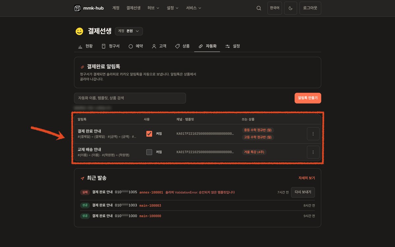The height and width of the screenshot is (247, 395).
Task: Open the 계정 본원 account selector
Action: [x=129, y=31]
